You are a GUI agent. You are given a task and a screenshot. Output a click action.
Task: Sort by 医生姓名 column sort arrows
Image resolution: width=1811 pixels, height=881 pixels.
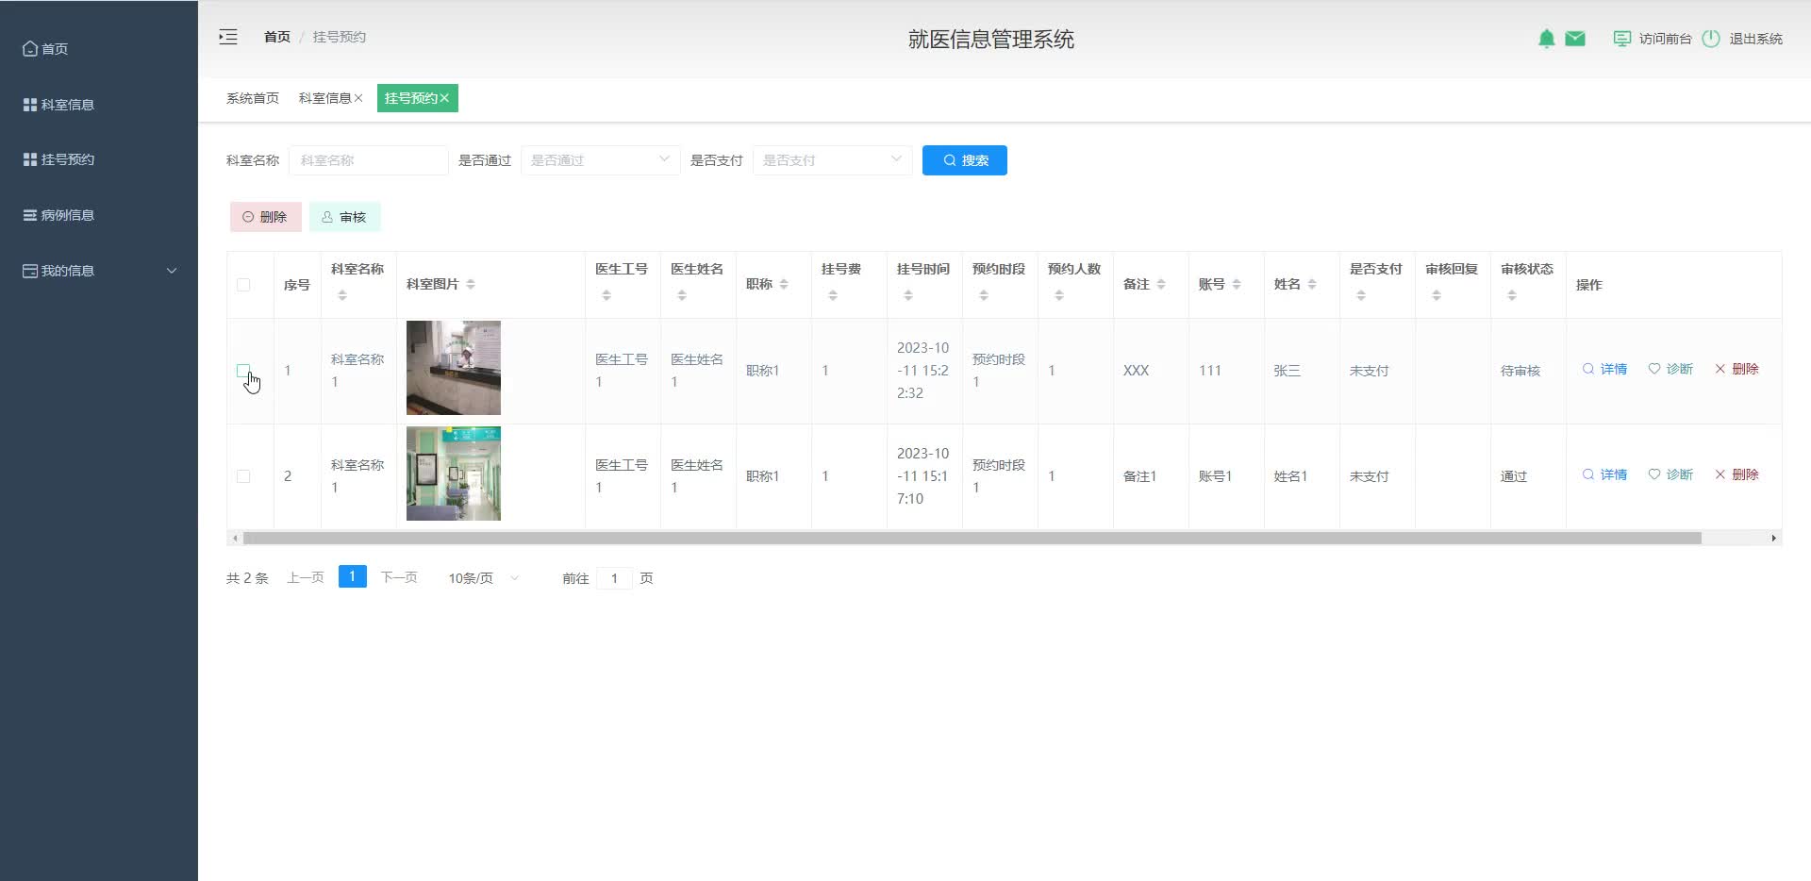[682, 296]
